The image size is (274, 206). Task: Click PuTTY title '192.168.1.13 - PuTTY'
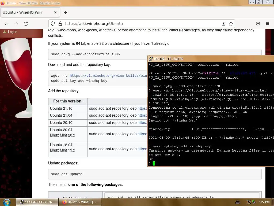169,59
